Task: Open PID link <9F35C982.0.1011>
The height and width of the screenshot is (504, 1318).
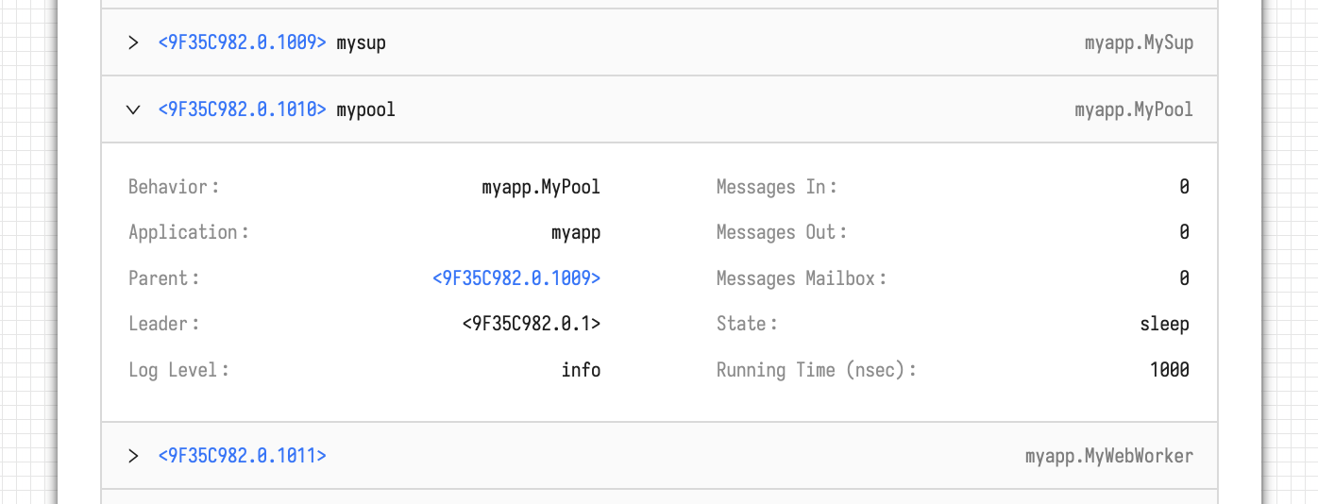Action: (x=242, y=456)
